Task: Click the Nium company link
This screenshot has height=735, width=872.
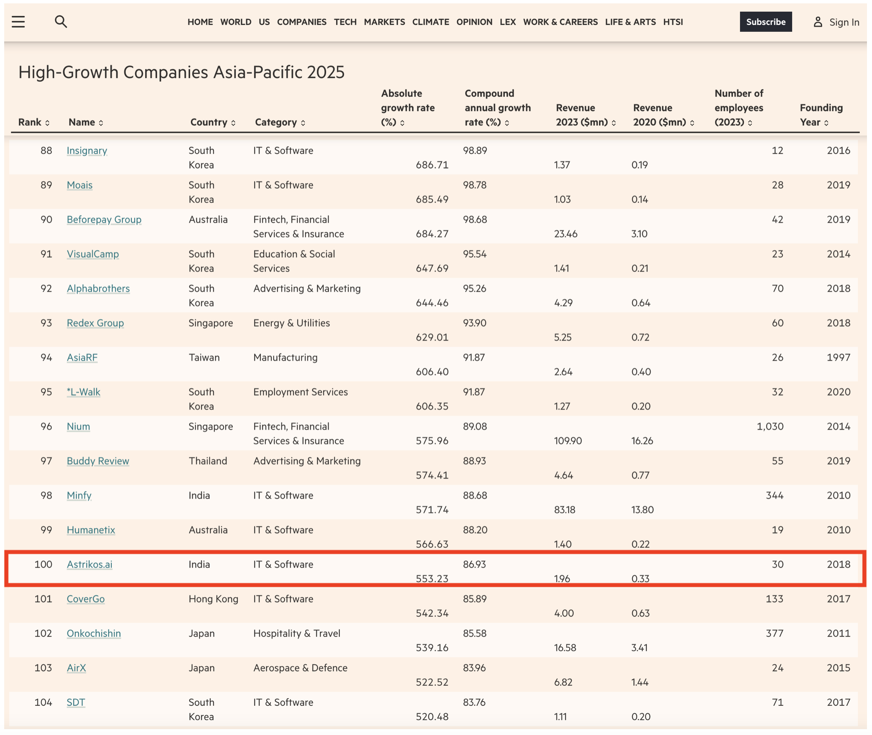Action: tap(78, 426)
